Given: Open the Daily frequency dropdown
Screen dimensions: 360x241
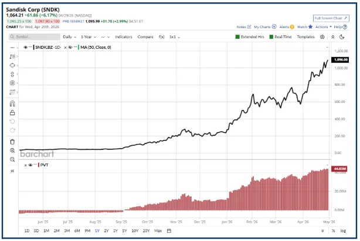Looking at the screenshot, I should click(70, 37).
